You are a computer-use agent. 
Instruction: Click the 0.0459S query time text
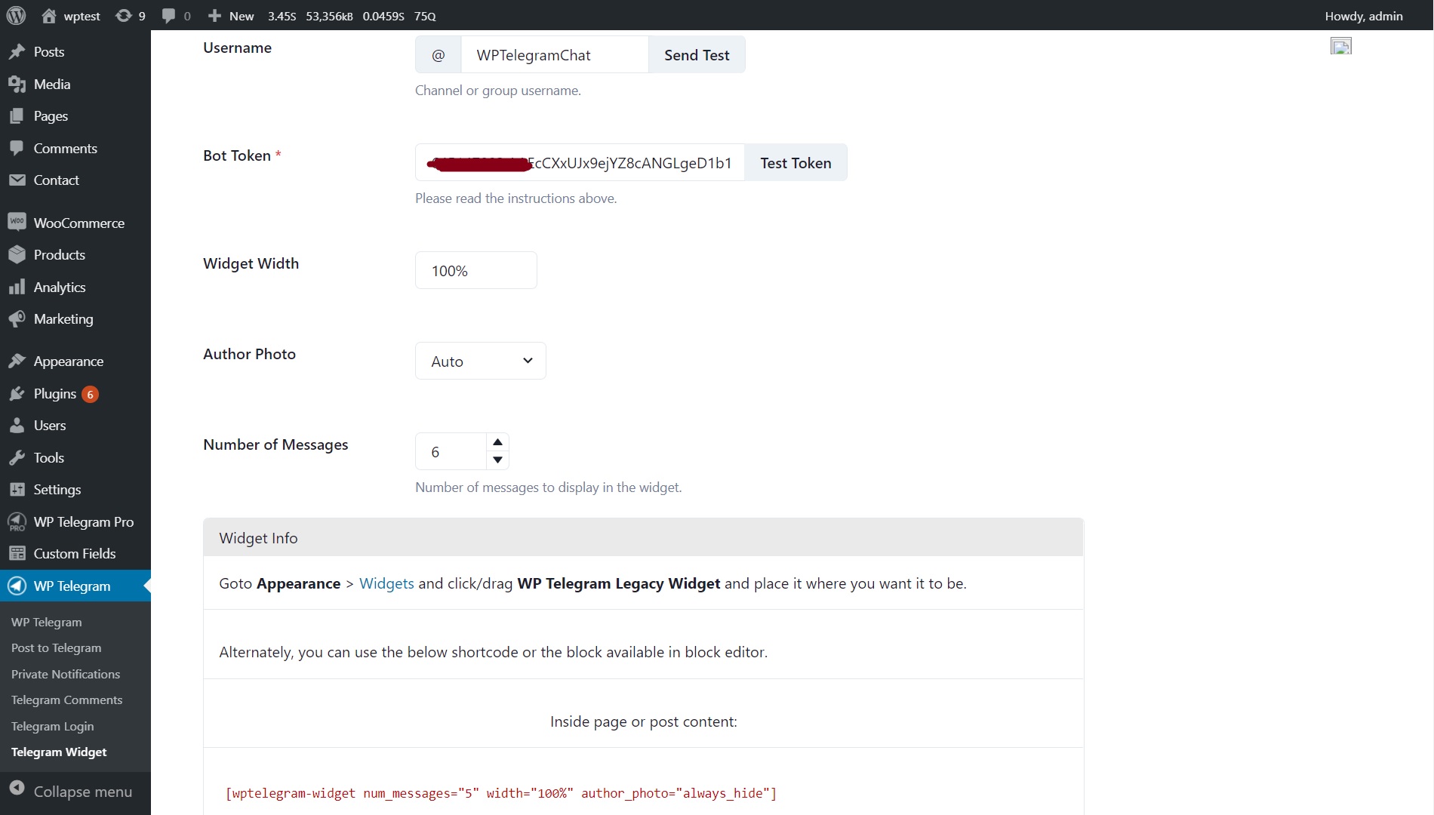(x=383, y=16)
